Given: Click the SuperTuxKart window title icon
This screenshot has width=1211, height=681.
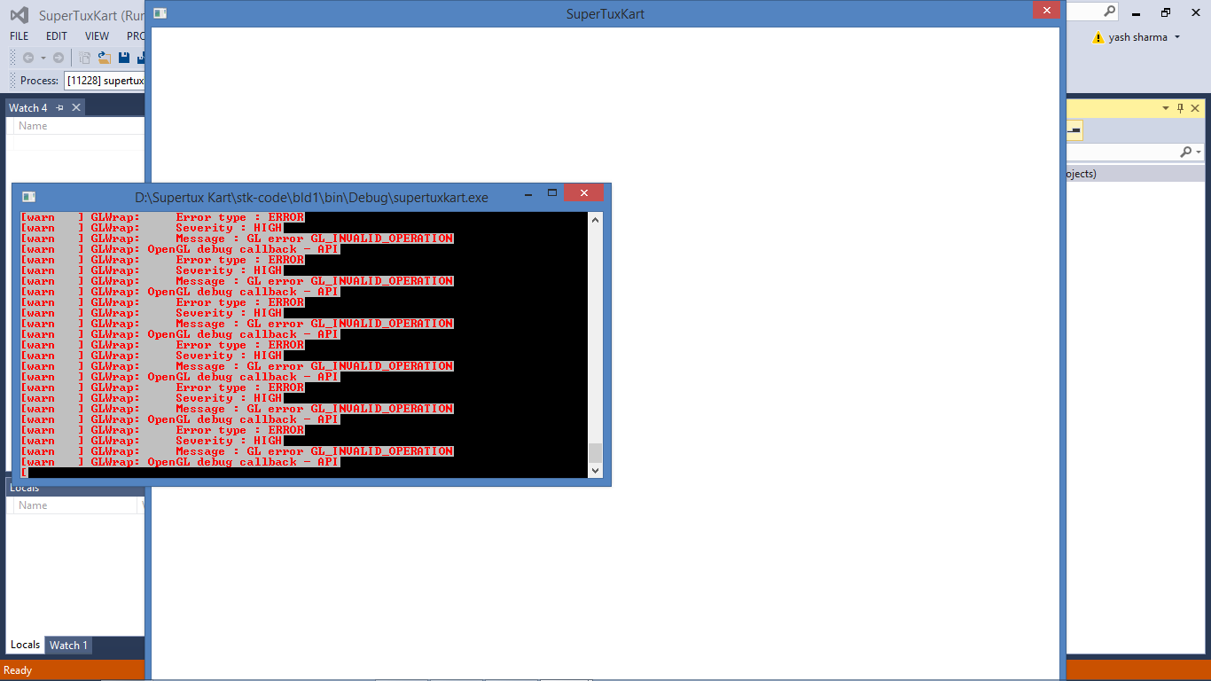Looking at the screenshot, I should coord(160,13).
